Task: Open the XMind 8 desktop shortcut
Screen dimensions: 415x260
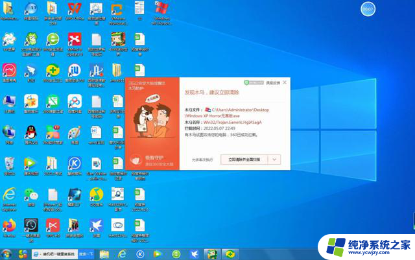Action: (75, 44)
